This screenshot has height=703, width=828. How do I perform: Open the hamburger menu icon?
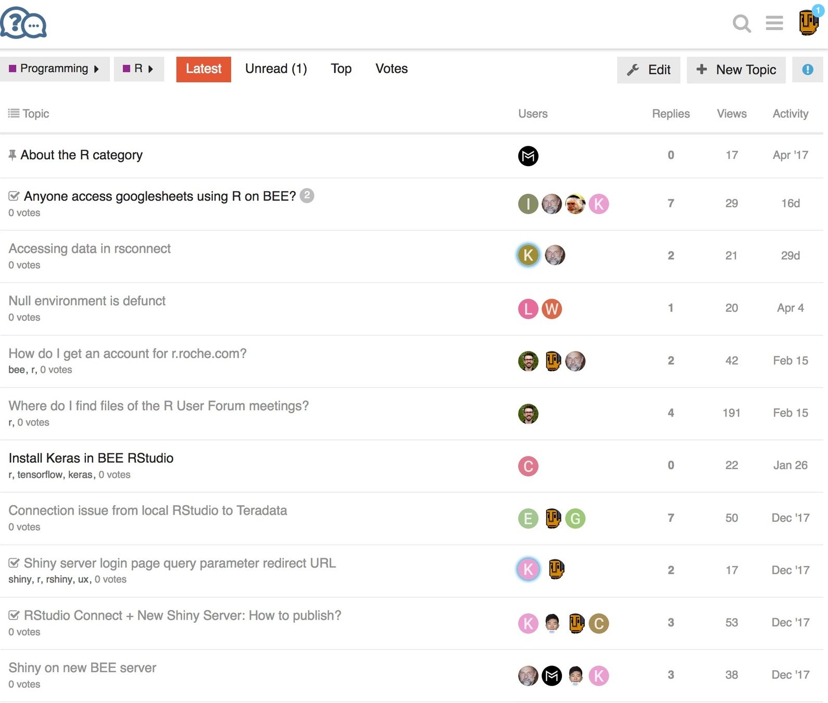click(774, 23)
